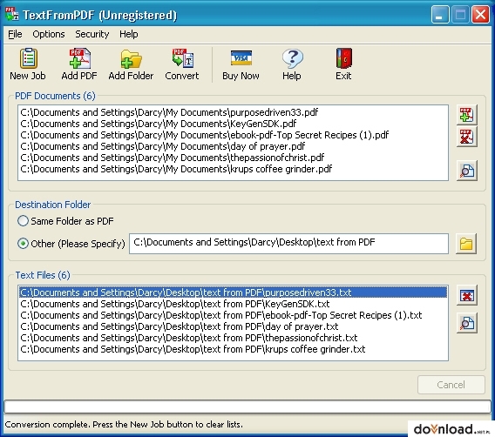Select purposedriven33.txt in Text Files
Screen dimensions: 495x437
click(233, 292)
